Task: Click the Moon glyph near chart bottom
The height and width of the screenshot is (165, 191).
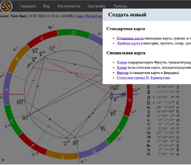Action: [65, 143]
